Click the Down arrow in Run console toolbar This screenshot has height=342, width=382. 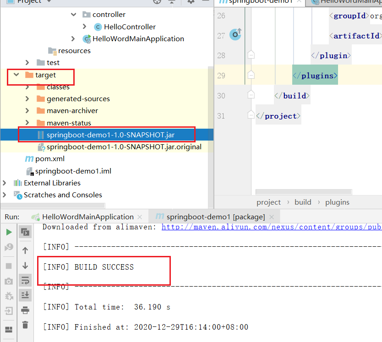[x=25, y=266]
